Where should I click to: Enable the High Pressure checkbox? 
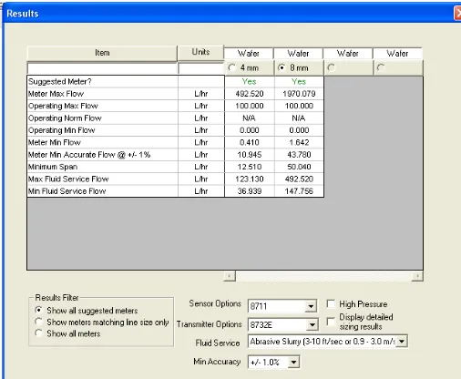pos(331,303)
